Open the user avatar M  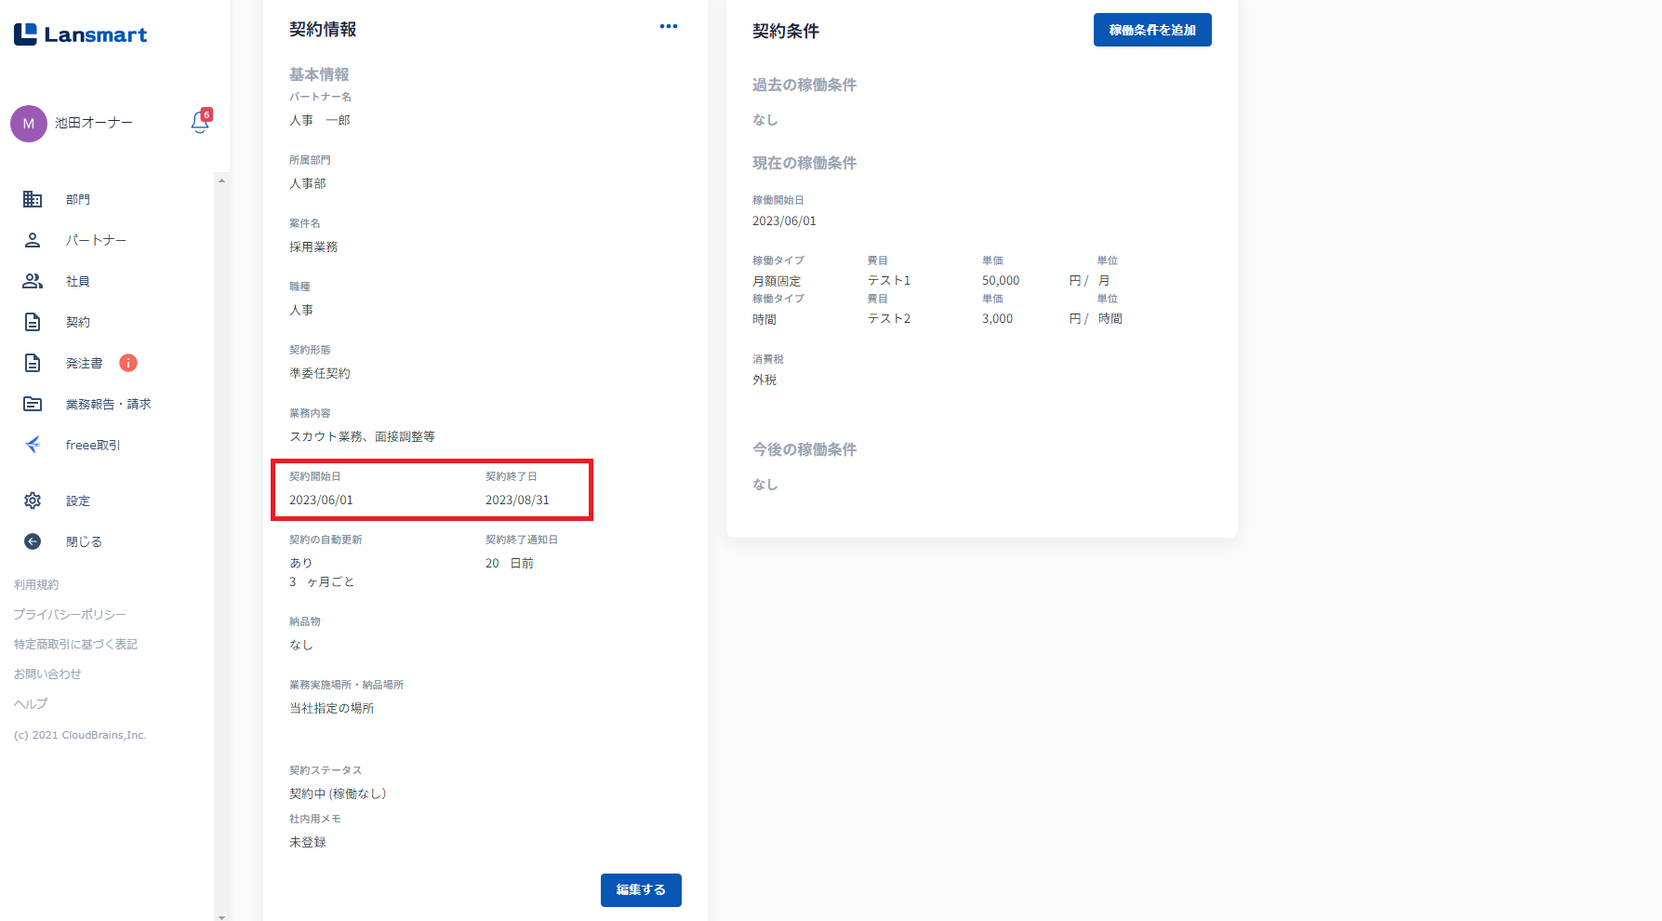(29, 124)
